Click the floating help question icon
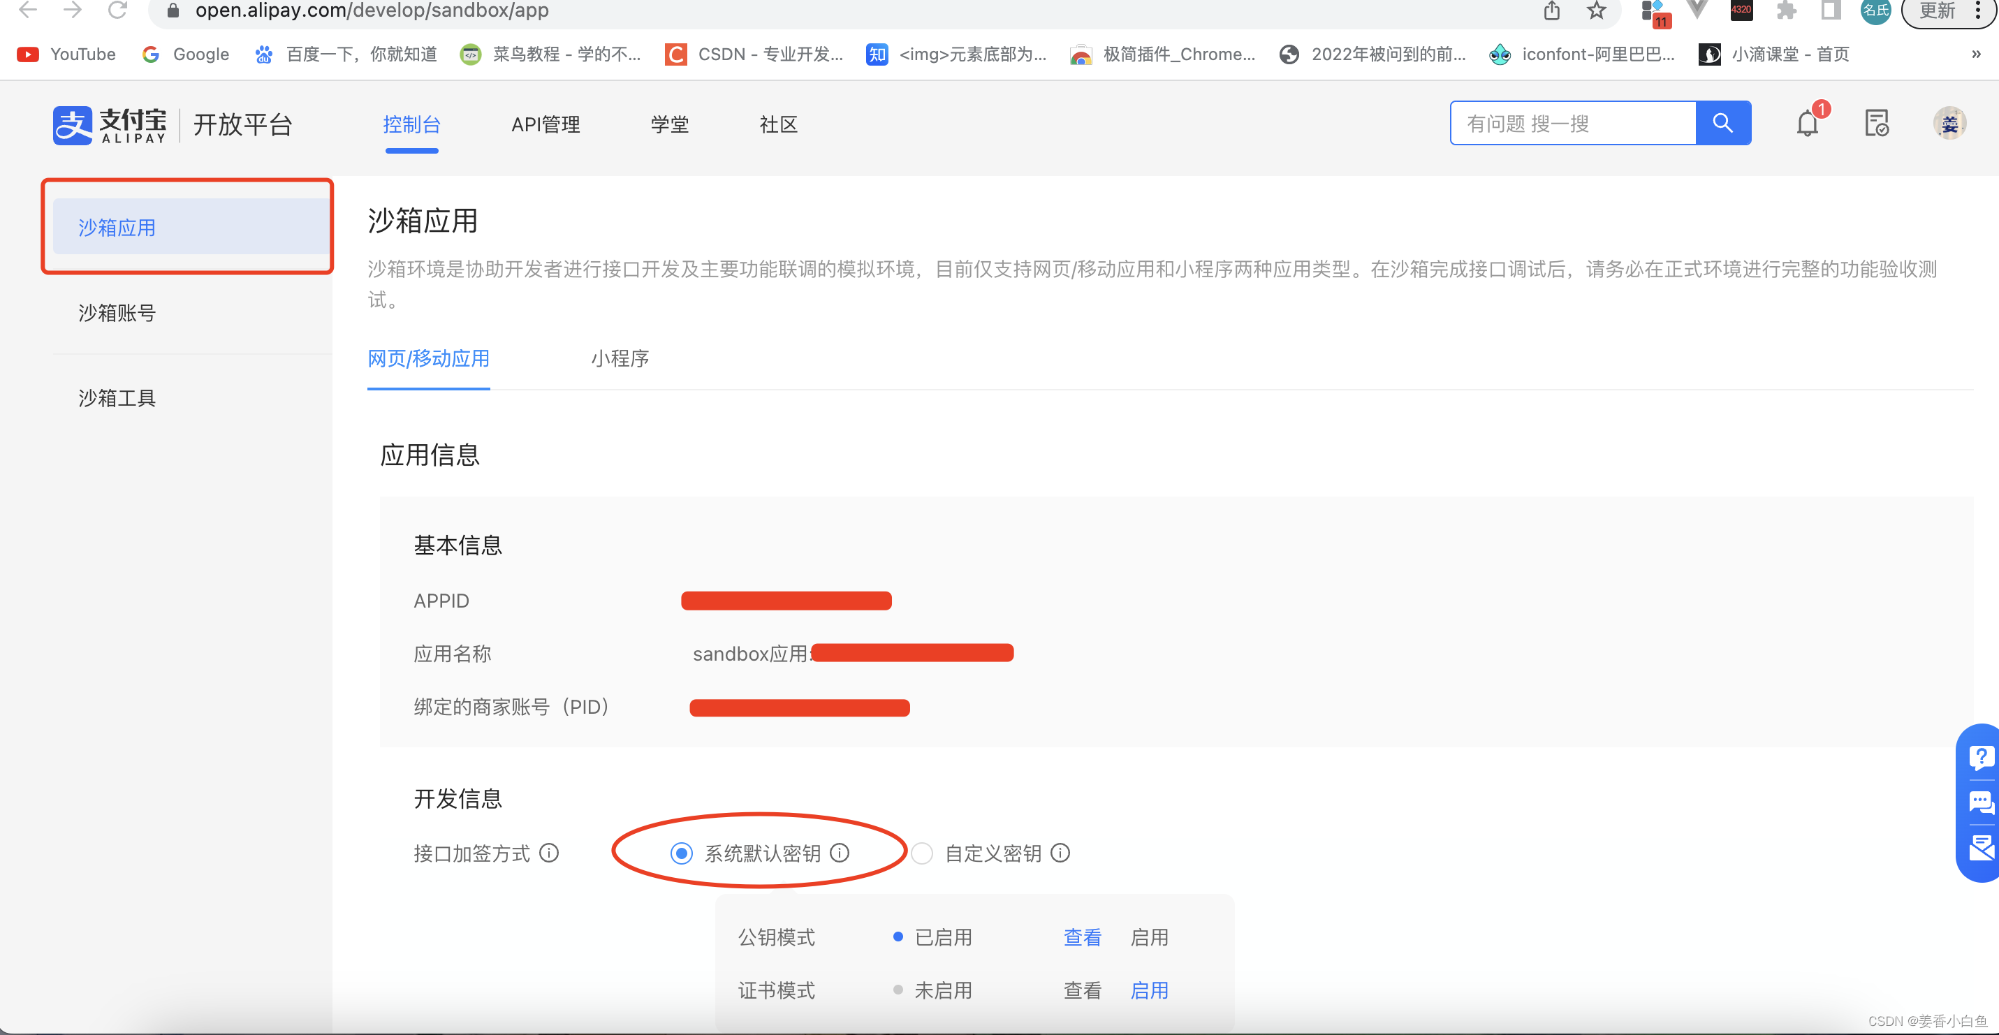 (1981, 756)
